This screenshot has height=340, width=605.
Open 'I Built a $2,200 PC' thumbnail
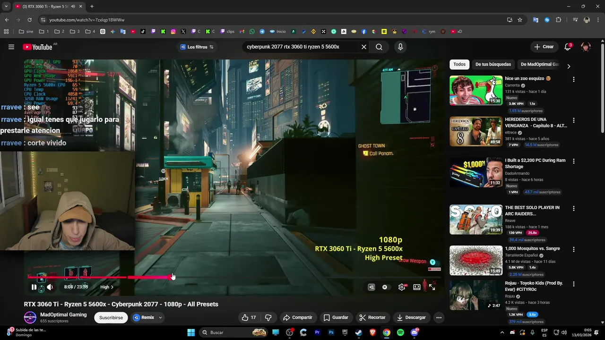pos(476,172)
